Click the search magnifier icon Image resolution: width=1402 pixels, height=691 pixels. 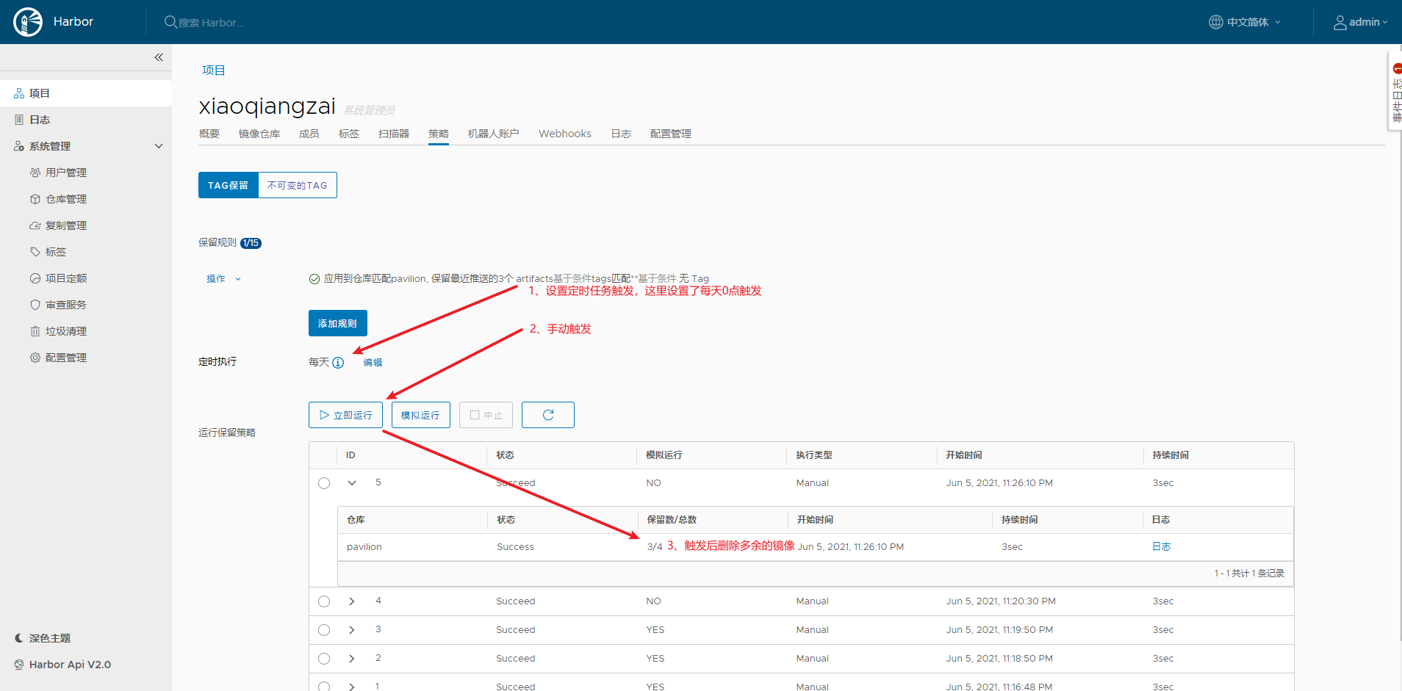170,22
